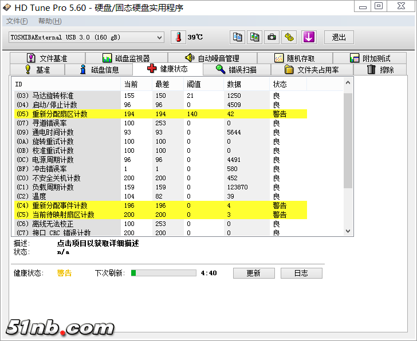
Task: Select the (BF) 冲击错误率 row
Action: 160,169
